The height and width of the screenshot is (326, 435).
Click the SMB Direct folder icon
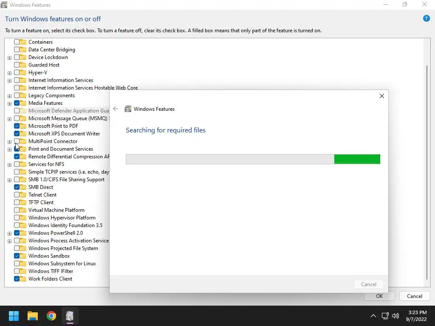[x=23, y=187]
